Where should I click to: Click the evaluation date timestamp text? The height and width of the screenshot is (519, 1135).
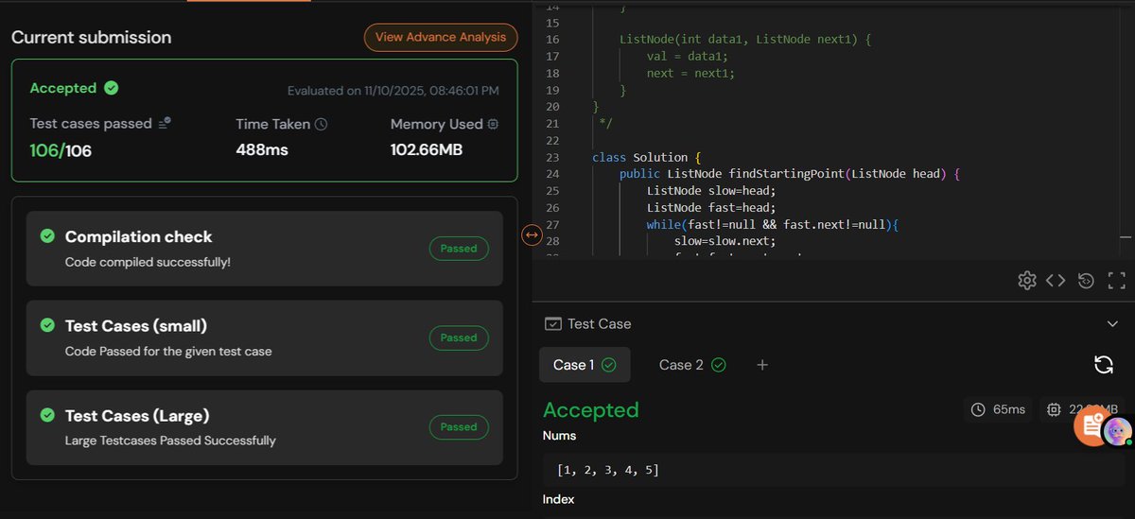click(393, 91)
